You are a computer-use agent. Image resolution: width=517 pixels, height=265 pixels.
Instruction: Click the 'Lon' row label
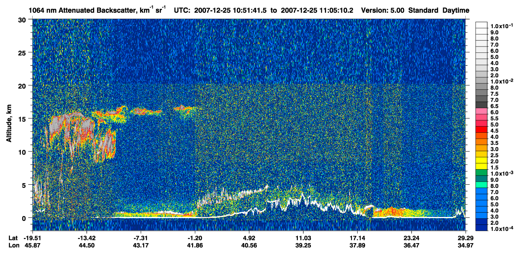point(14,245)
